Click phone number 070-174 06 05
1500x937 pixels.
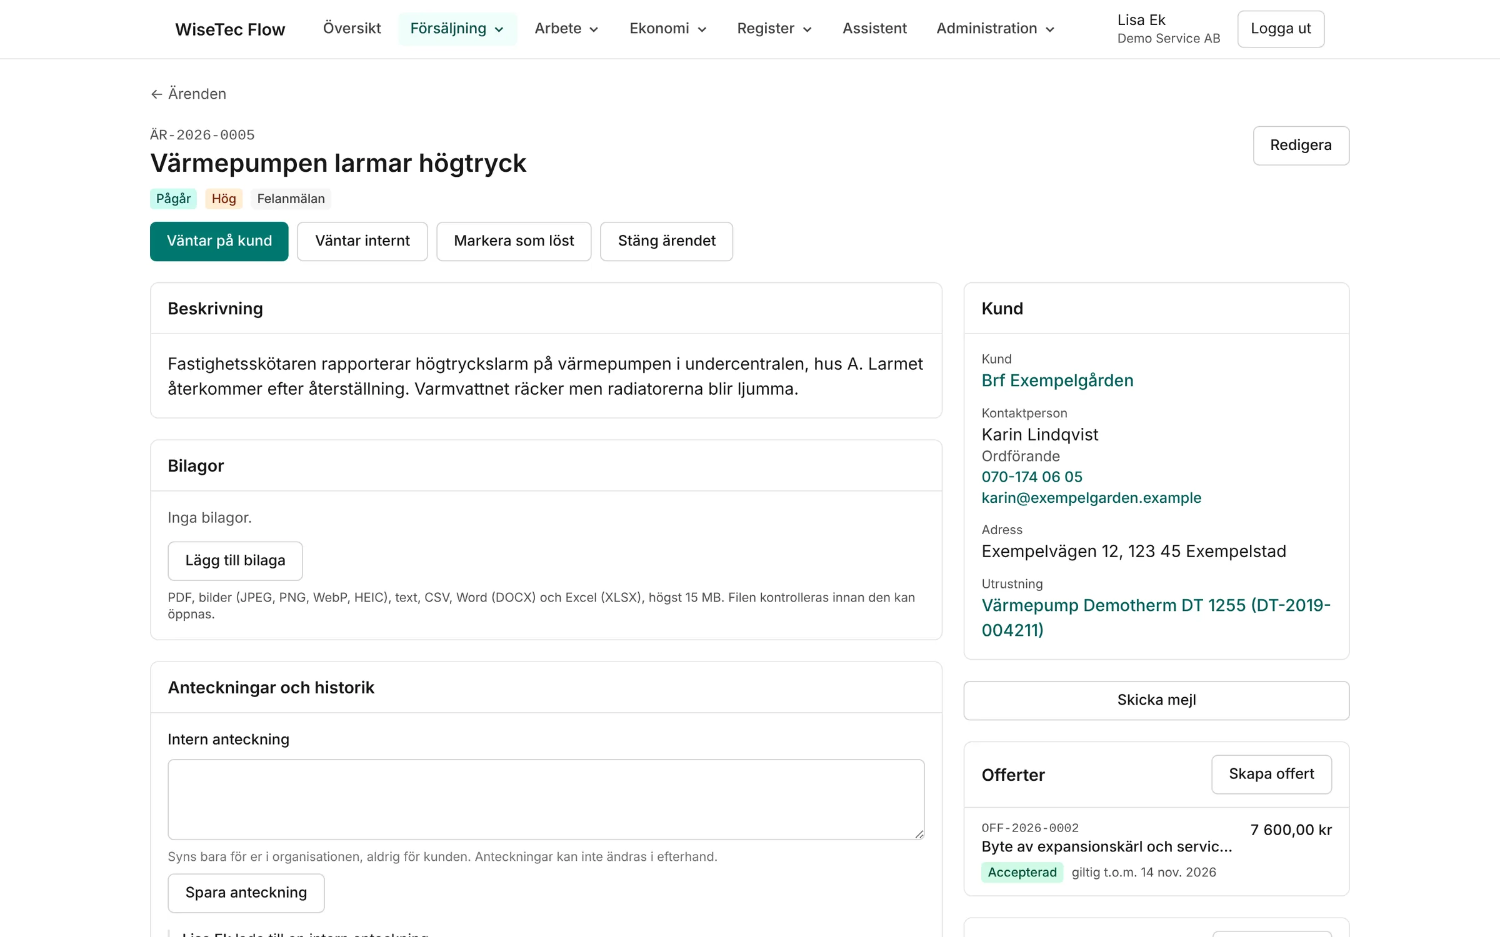pos(1032,477)
